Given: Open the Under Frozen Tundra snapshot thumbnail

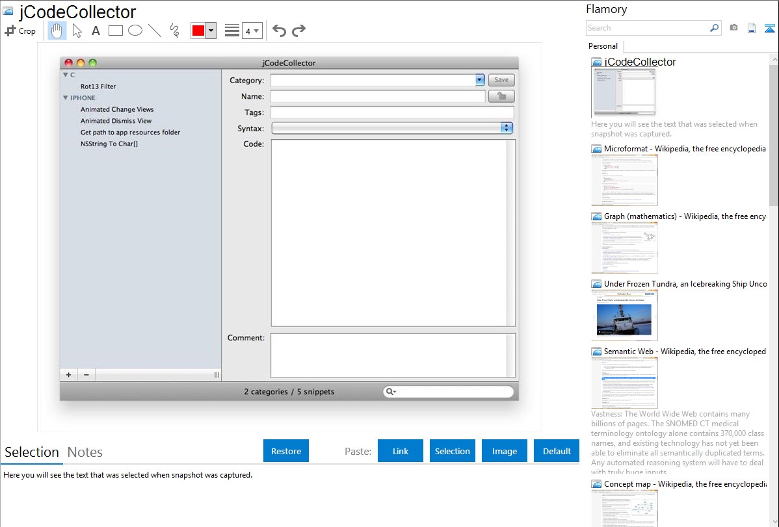Looking at the screenshot, I should click(624, 315).
